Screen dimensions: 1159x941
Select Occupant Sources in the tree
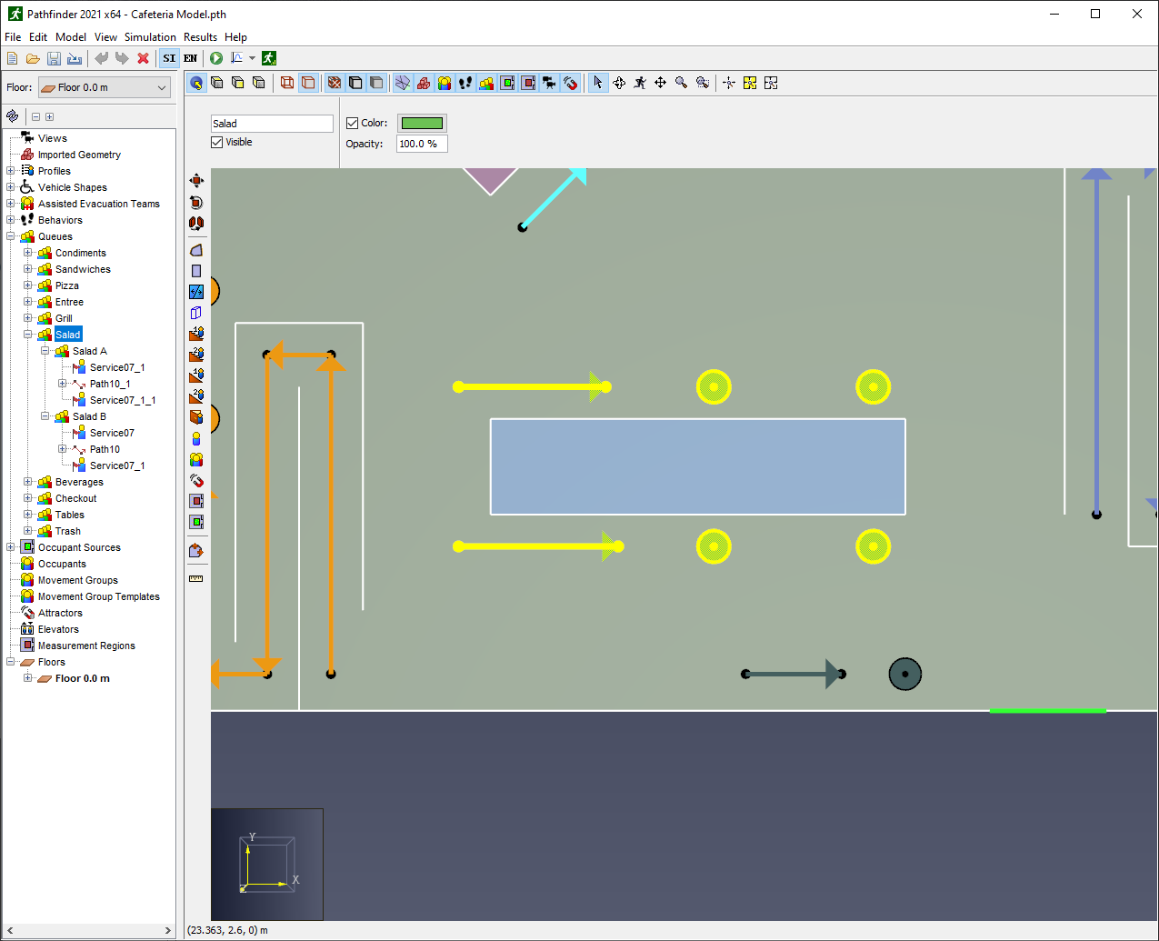point(79,547)
